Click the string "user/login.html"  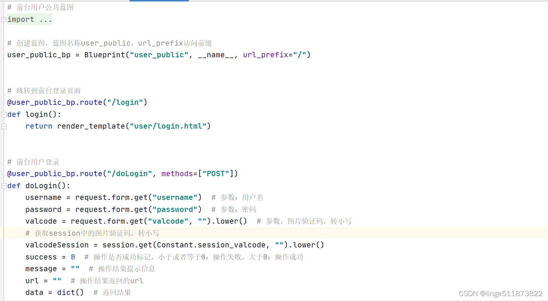[168, 126]
